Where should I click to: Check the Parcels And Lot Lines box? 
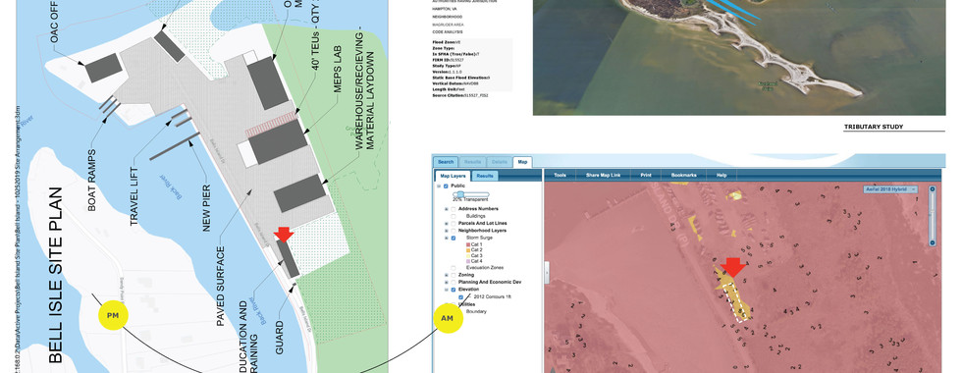click(454, 224)
